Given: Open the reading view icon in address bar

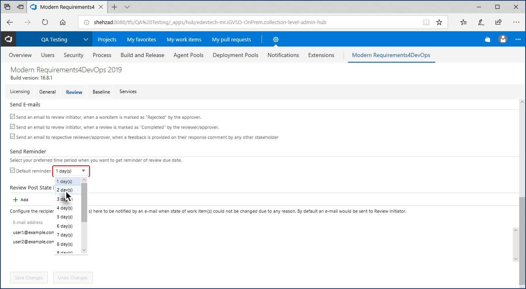Looking at the screenshot, I should 426,22.
